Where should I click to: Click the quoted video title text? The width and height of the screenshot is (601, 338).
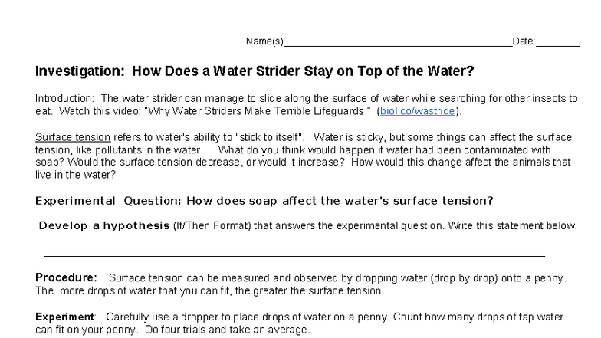point(284,111)
